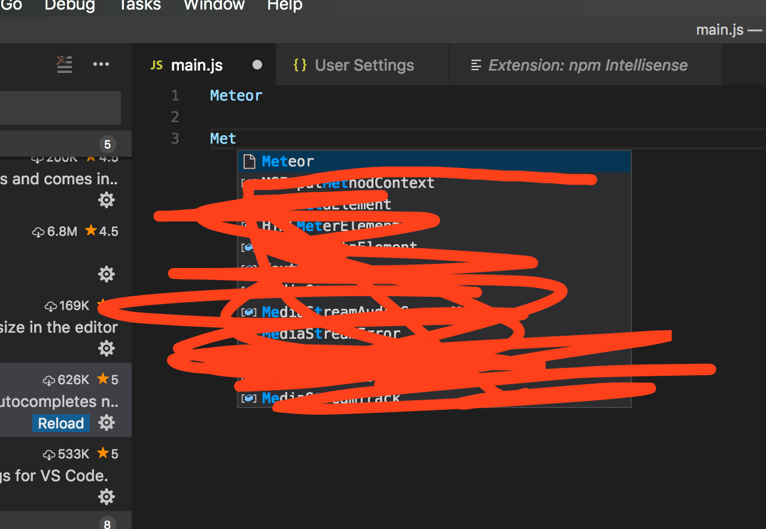
Task: Open settings gear for the 169K-download extension
Action: 106,348
